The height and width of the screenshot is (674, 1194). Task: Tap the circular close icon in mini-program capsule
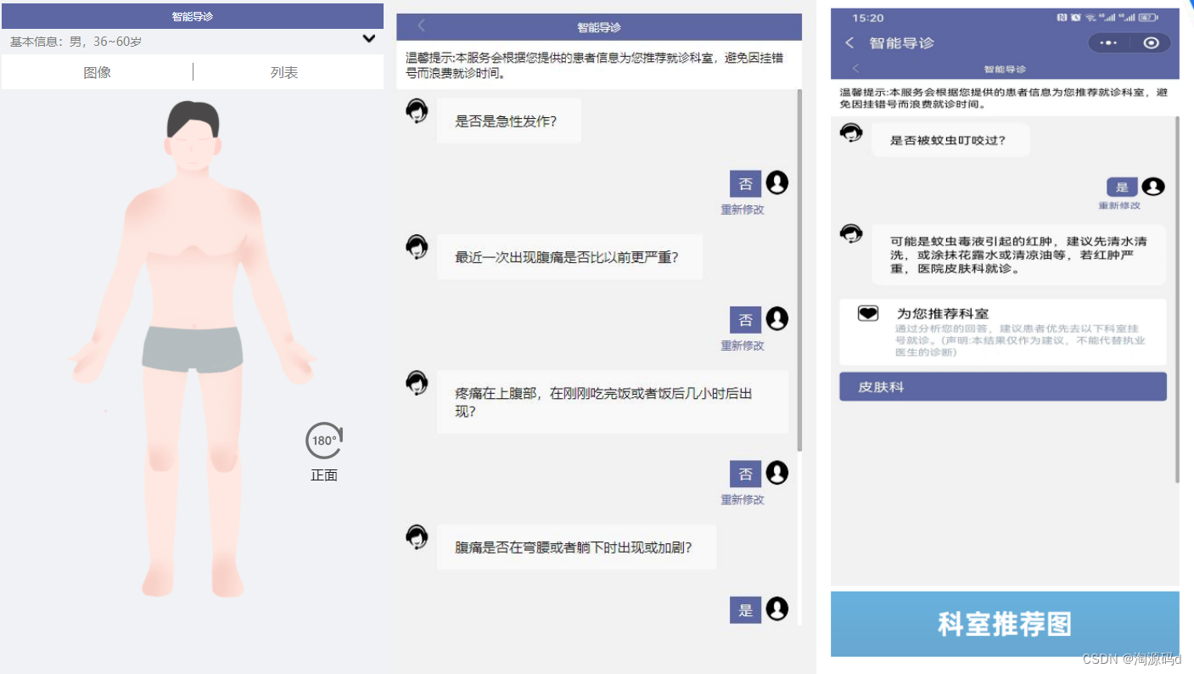pos(1151,42)
